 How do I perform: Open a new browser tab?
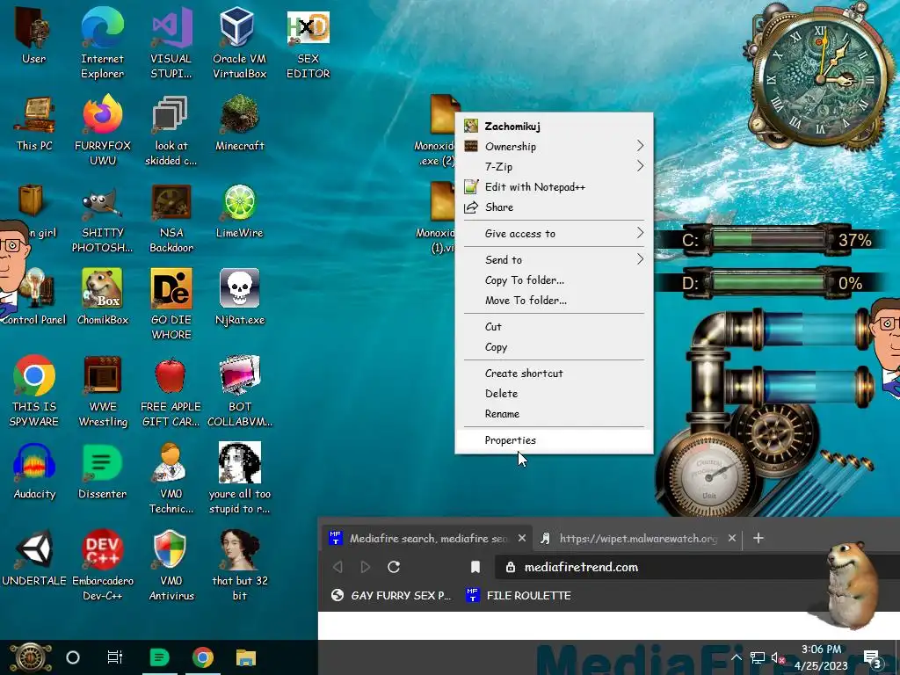tap(758, 539)
